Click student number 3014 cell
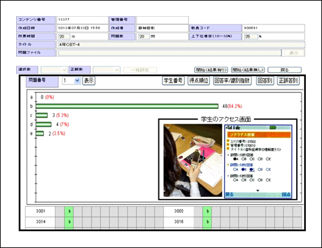This screenshot has height=248, width=322. pyautogui.click(x=41, y=222)
